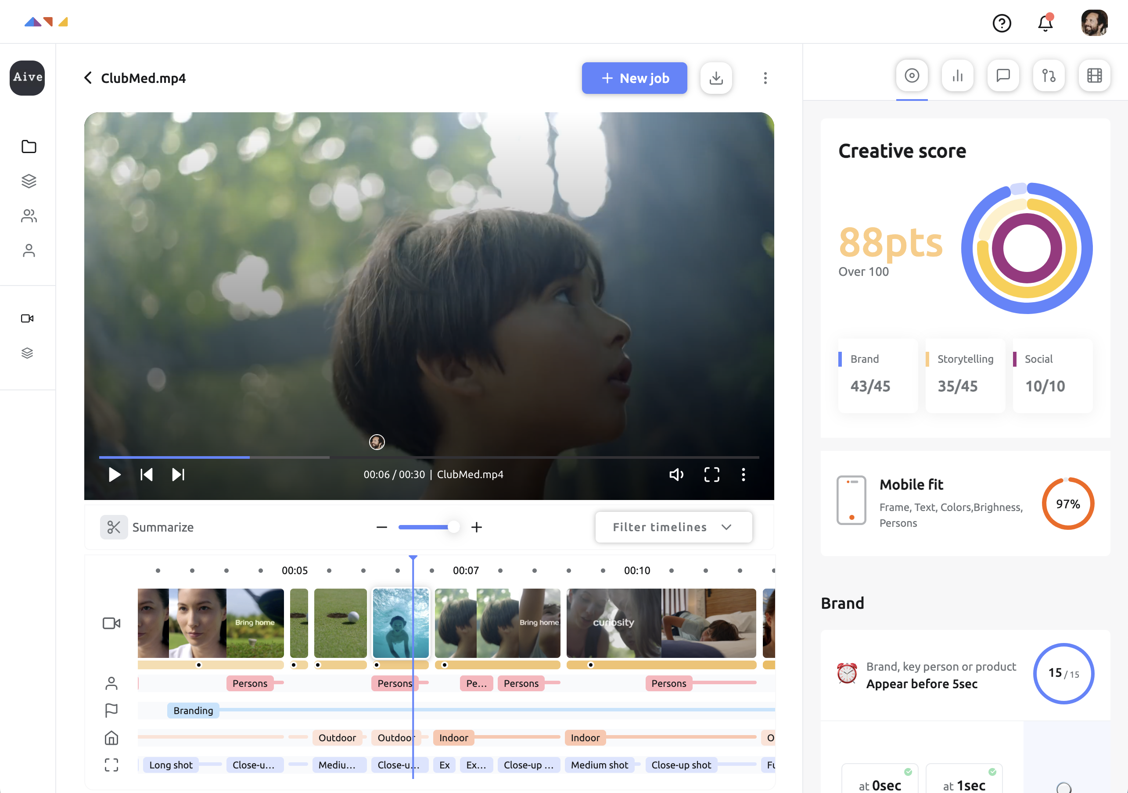Screen dimensions: 1128x793
Task: Click the Close-up shot timeline tag
Action: click(x=681, y=765)
